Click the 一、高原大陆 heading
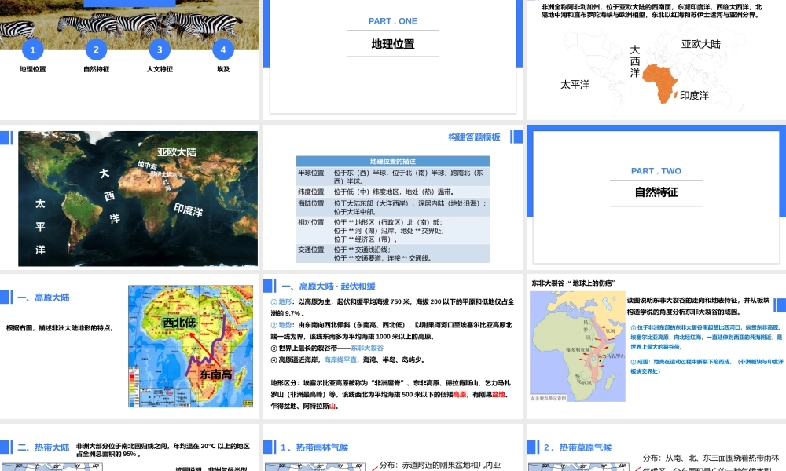 pos(43,298)
